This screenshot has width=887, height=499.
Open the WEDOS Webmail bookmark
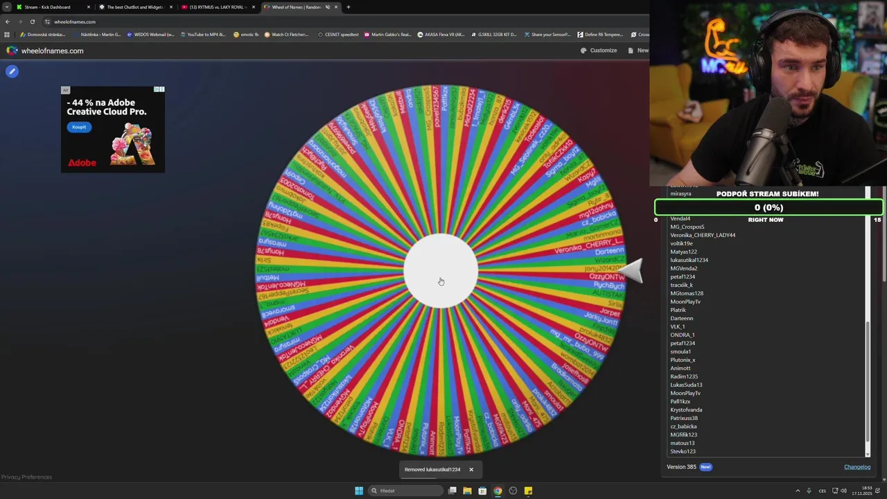click(150, 35)
